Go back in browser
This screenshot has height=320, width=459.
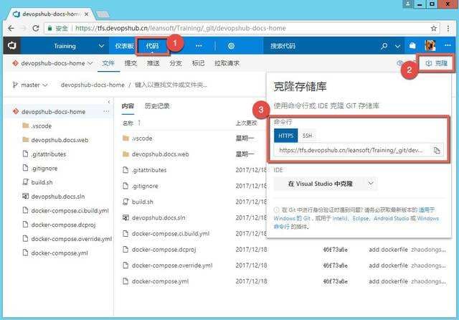[11, 29]
